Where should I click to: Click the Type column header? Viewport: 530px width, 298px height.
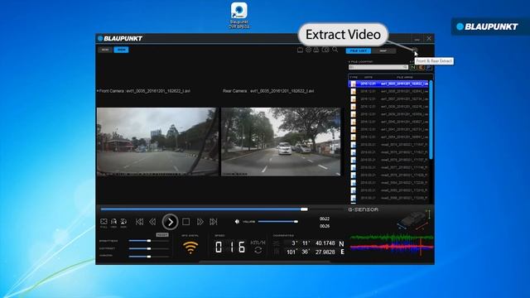[x=354, y=77]
